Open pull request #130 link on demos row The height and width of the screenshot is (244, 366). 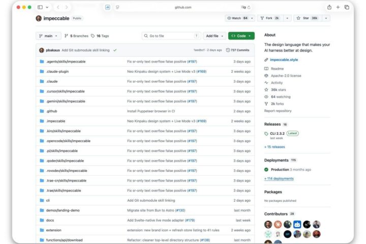pyautogui.click(x=180, y=210)
